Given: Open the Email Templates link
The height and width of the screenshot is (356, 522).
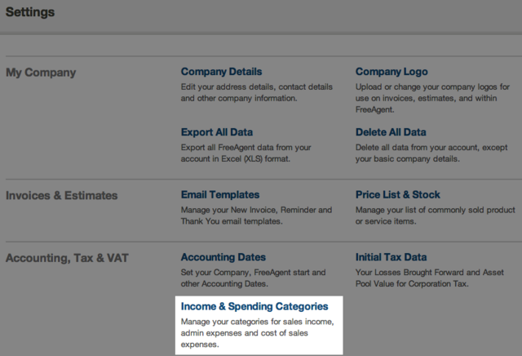Looking at the screenshot, I should click(220, 195).
